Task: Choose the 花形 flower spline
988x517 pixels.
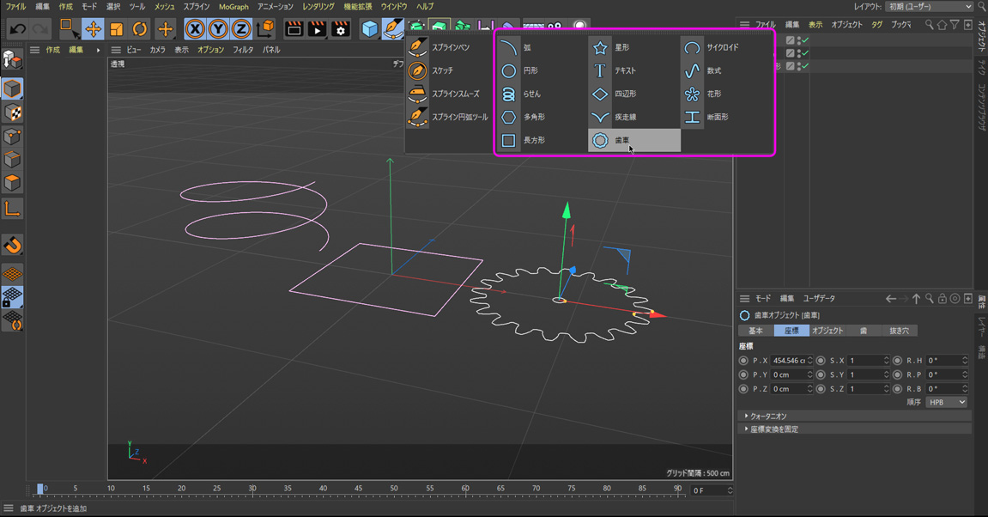Action: [692, 94]
